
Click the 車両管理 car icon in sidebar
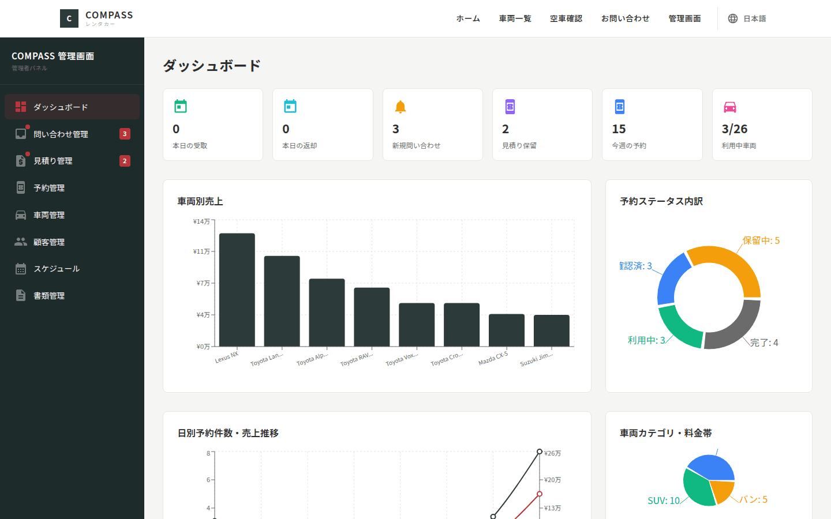pyautogui.click(x=21, y=215)
